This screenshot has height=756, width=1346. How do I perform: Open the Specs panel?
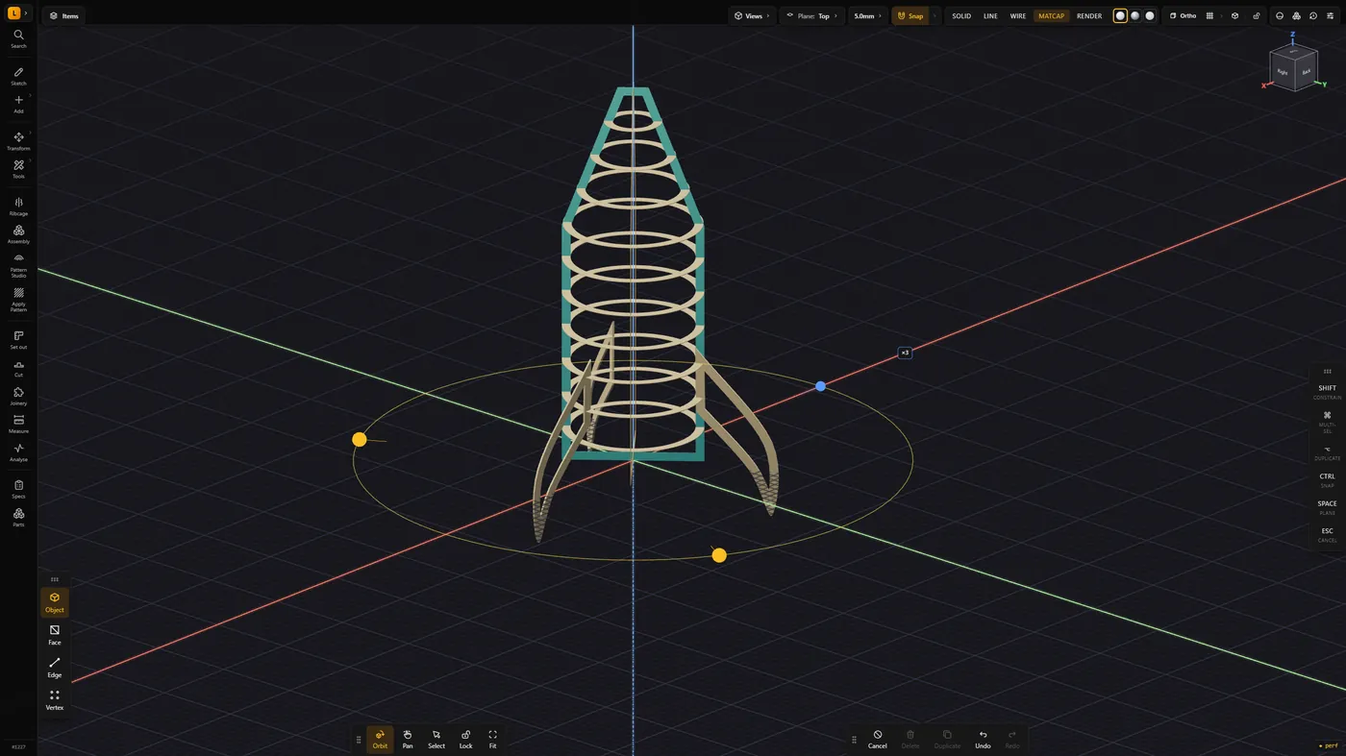tap(18, 489)
